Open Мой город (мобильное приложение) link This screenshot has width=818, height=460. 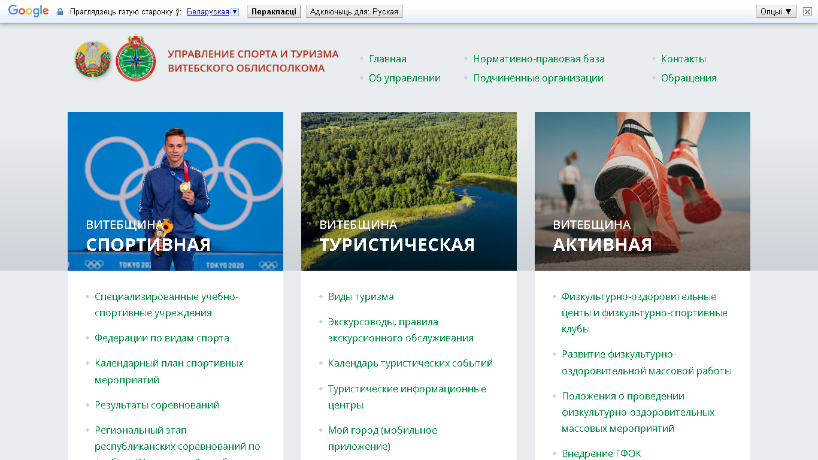point(383,438)
